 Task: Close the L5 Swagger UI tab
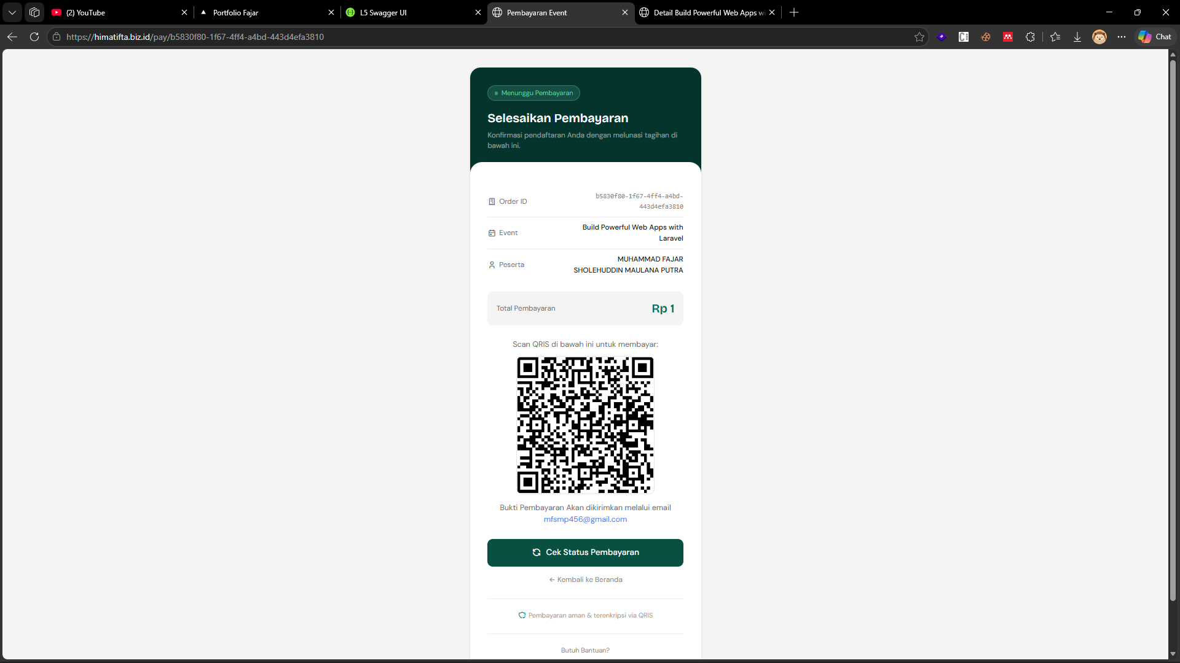click(478, 12)
